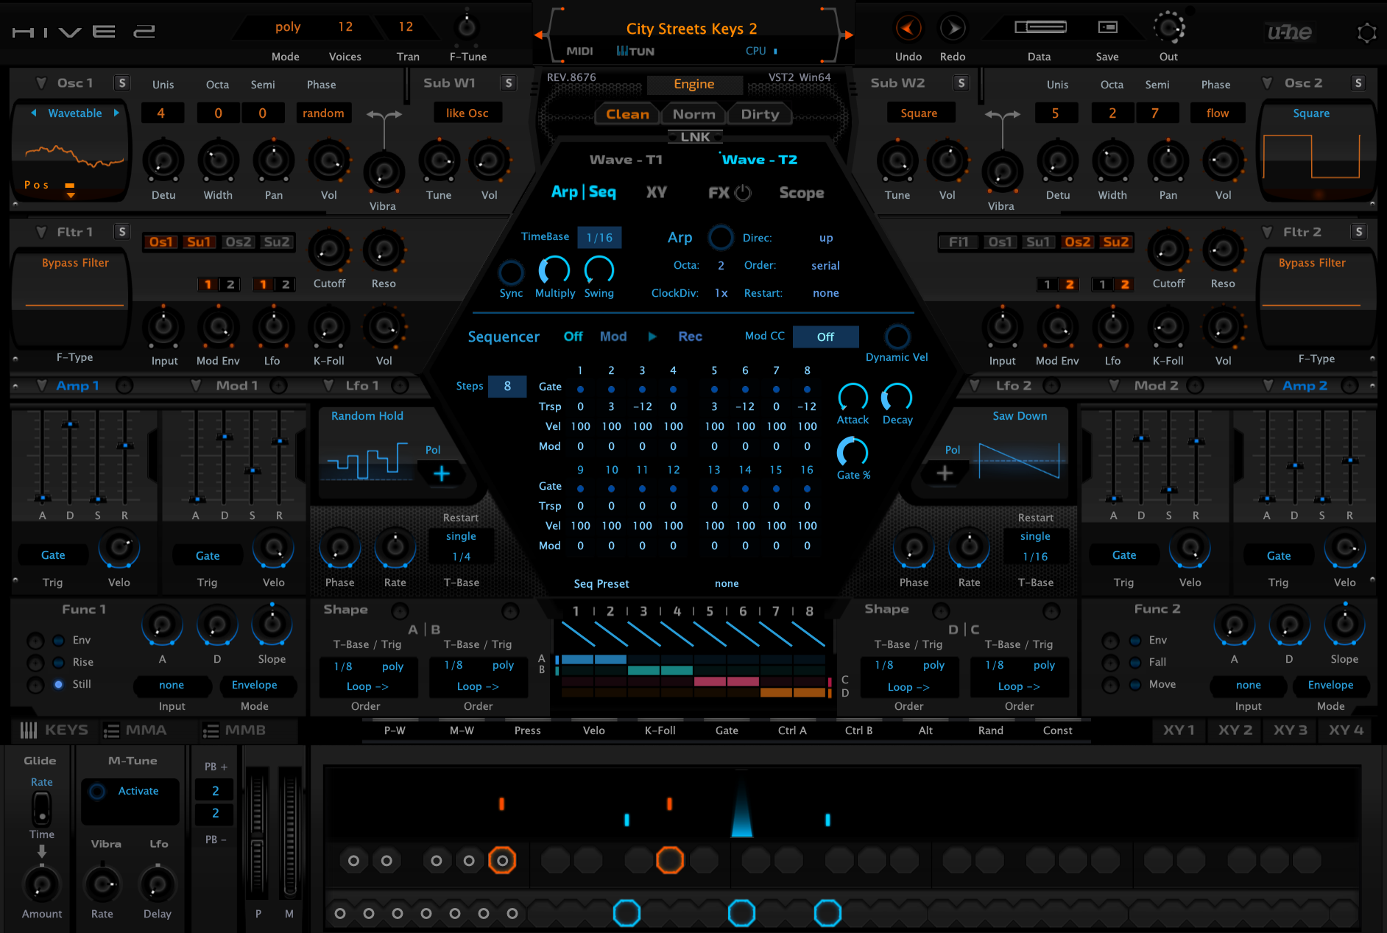This screenshot has height=933, width=1387.
Task: Click the LNK link button
Action: point(695,137)
